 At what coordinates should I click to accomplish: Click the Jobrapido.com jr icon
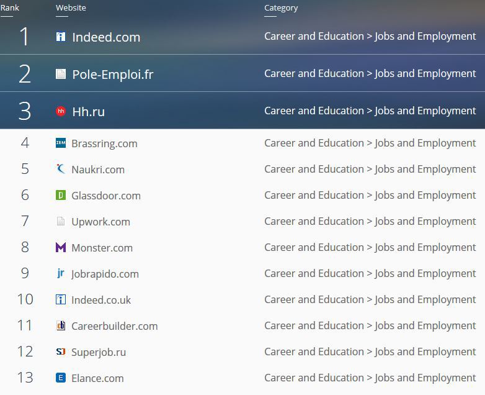tap(61, 273)
